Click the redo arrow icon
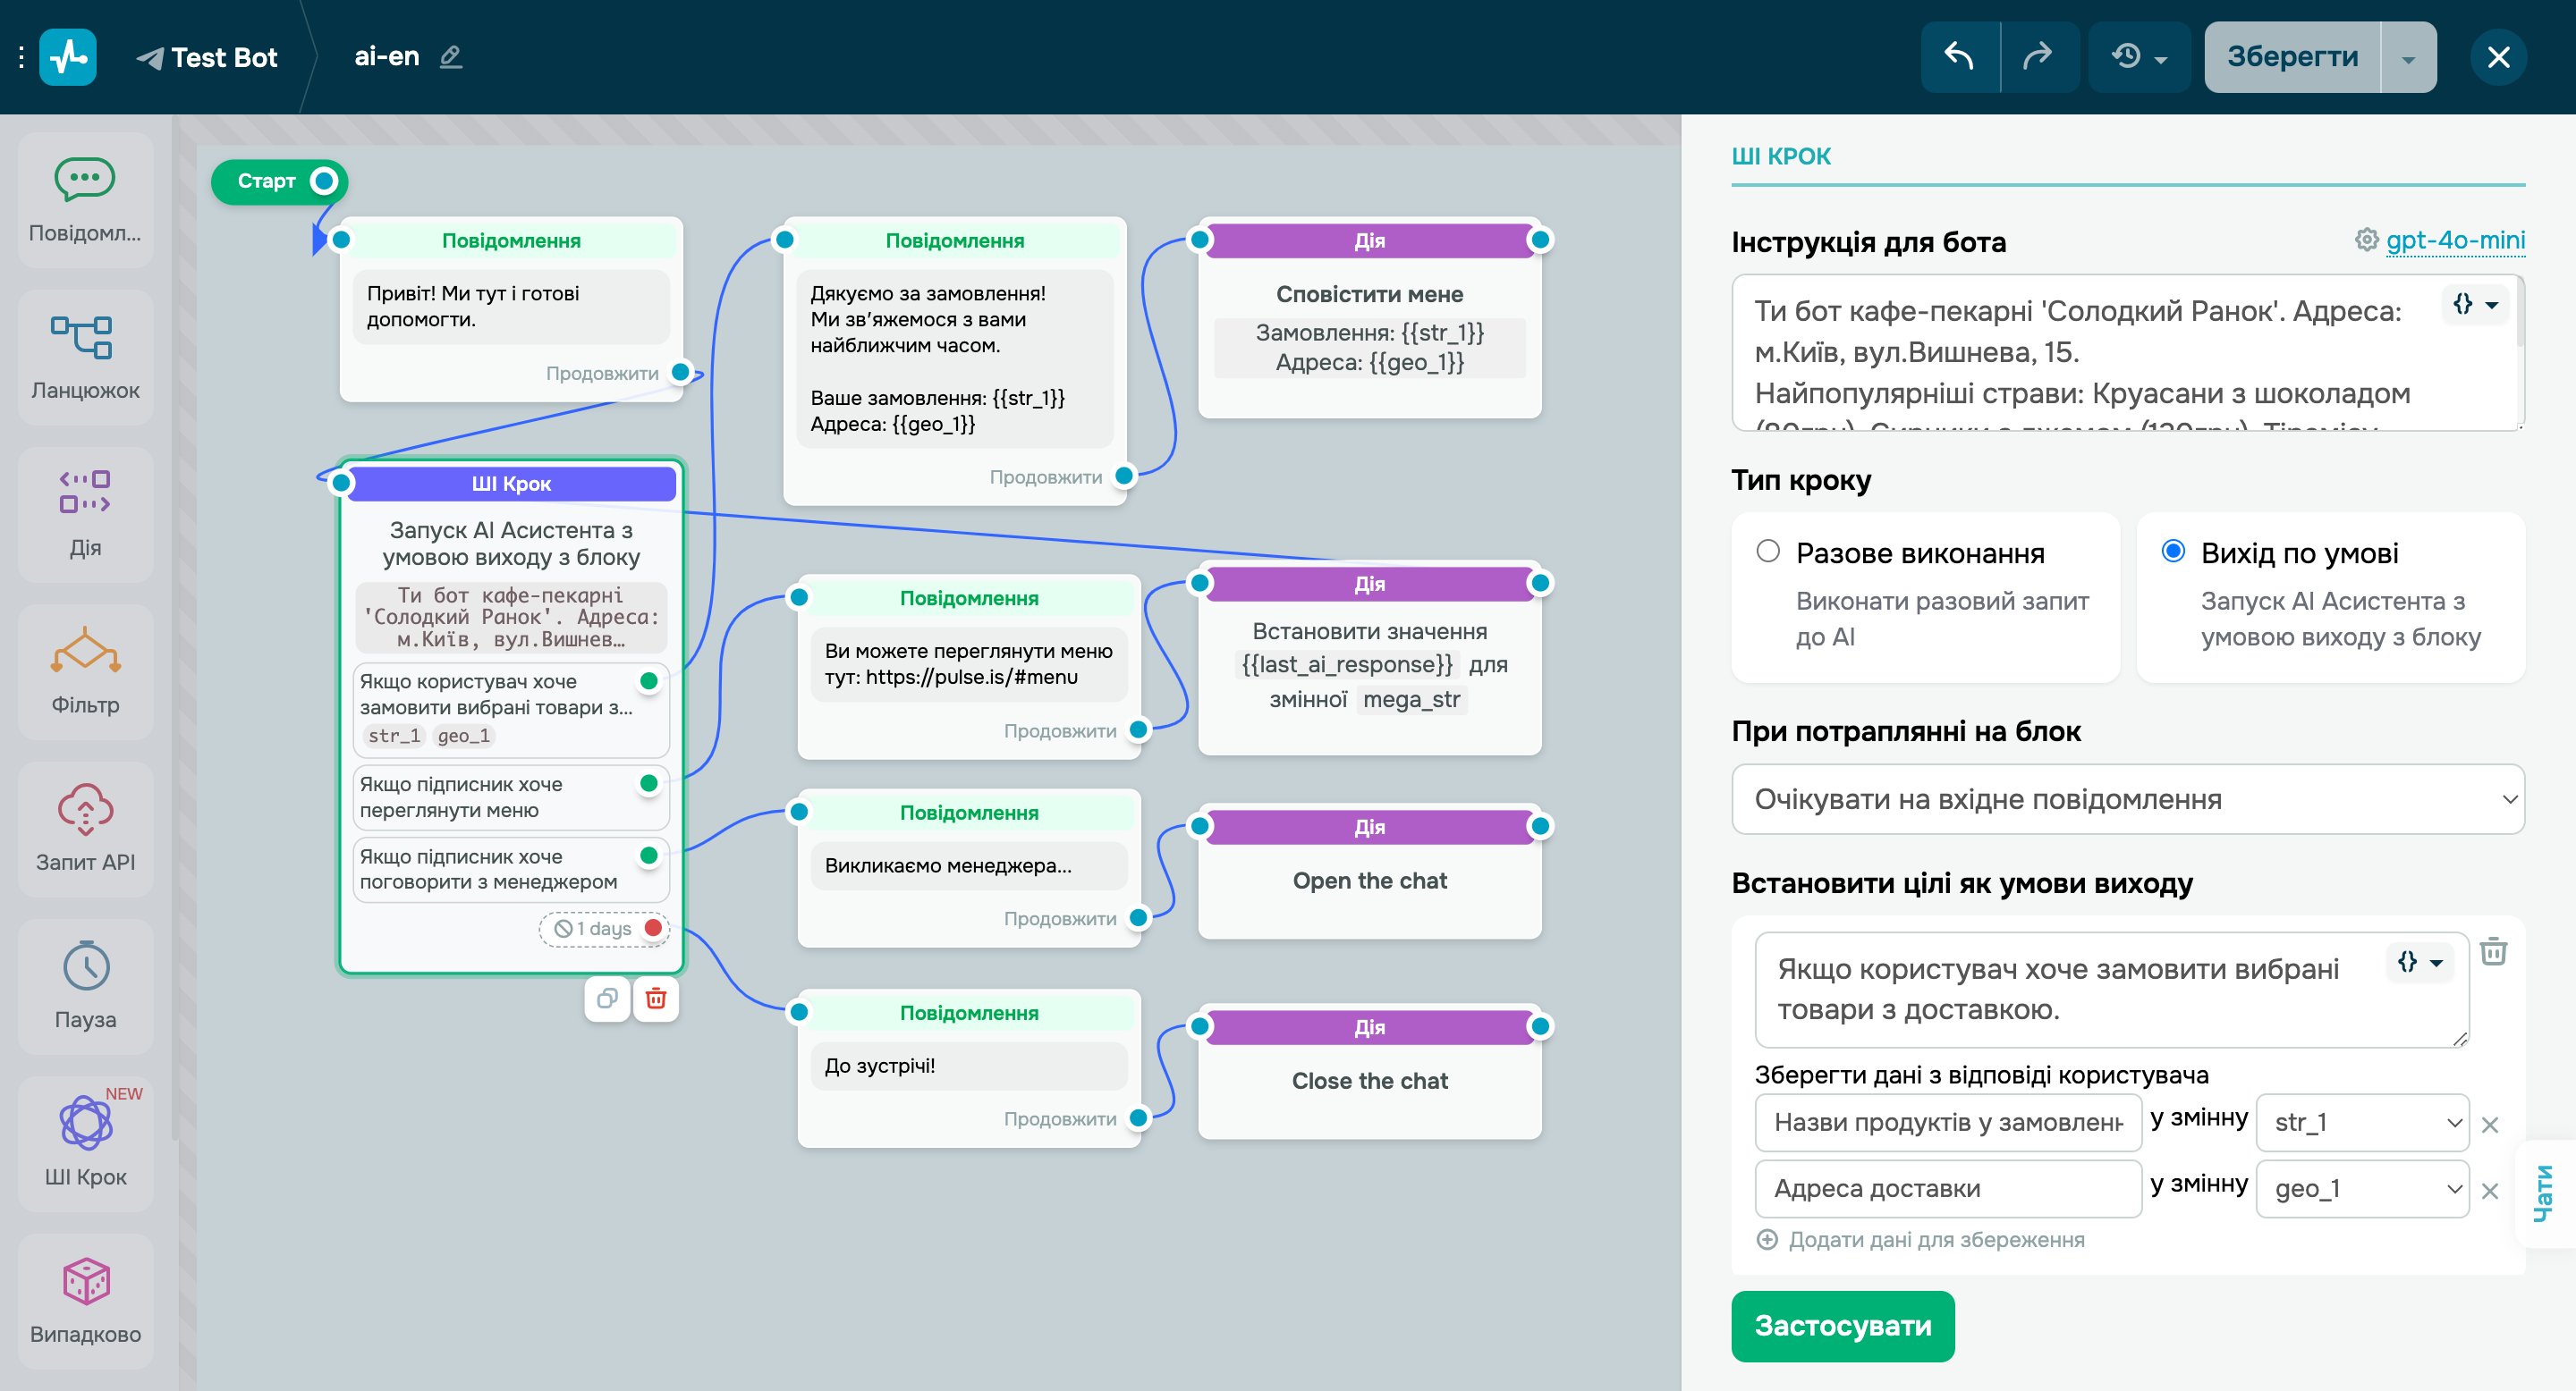Viewport: 2576px width, 1391px height. pyautogui.click(x=2037, y=57)
